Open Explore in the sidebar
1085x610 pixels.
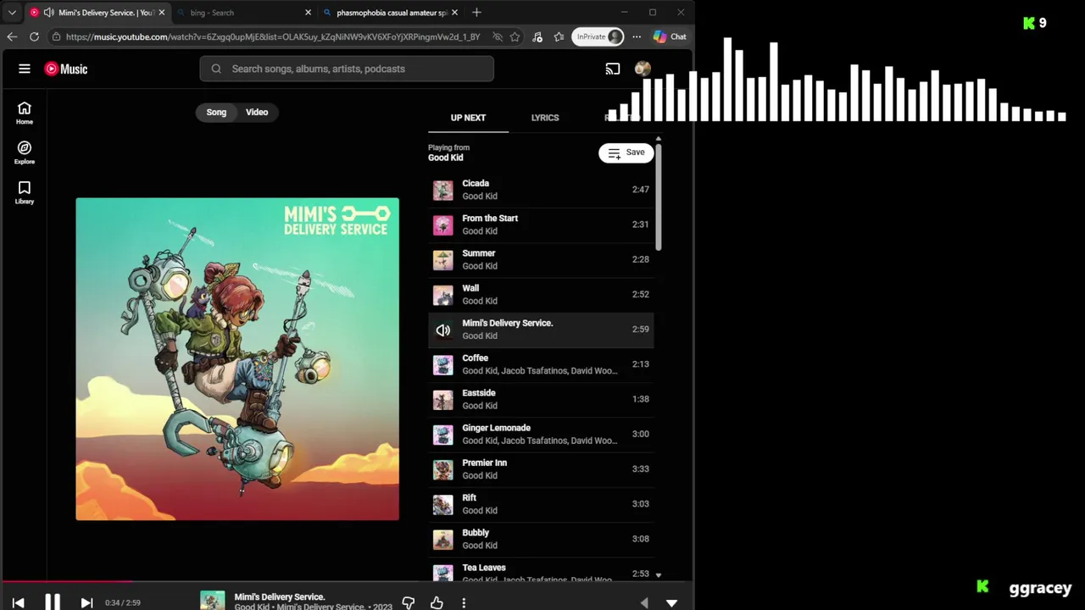coord(25,152)
